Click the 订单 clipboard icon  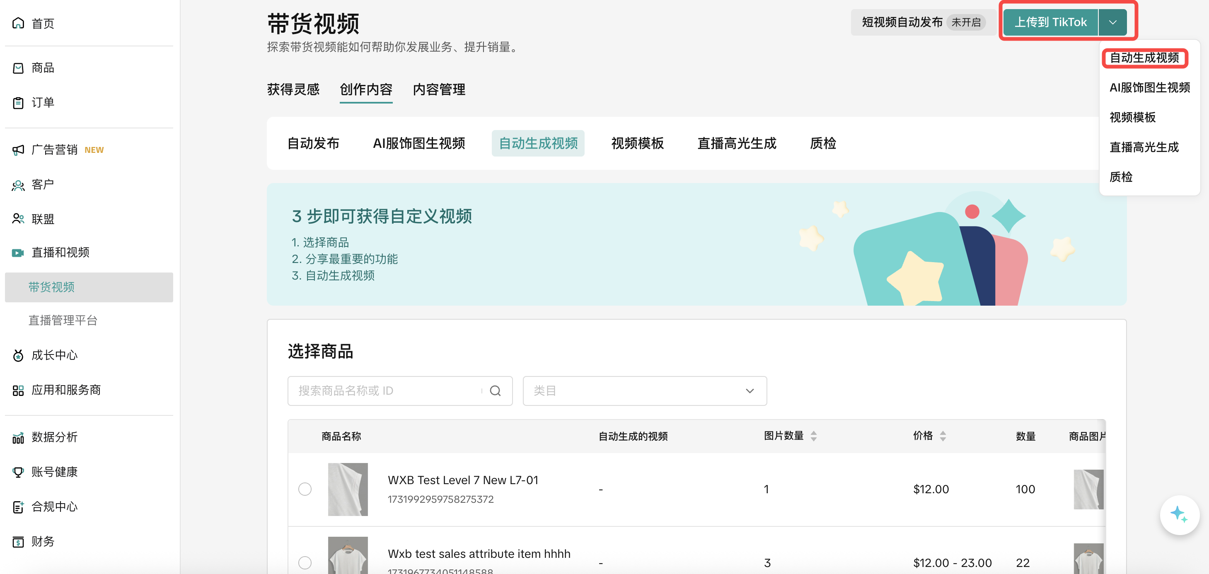[18, 103]
